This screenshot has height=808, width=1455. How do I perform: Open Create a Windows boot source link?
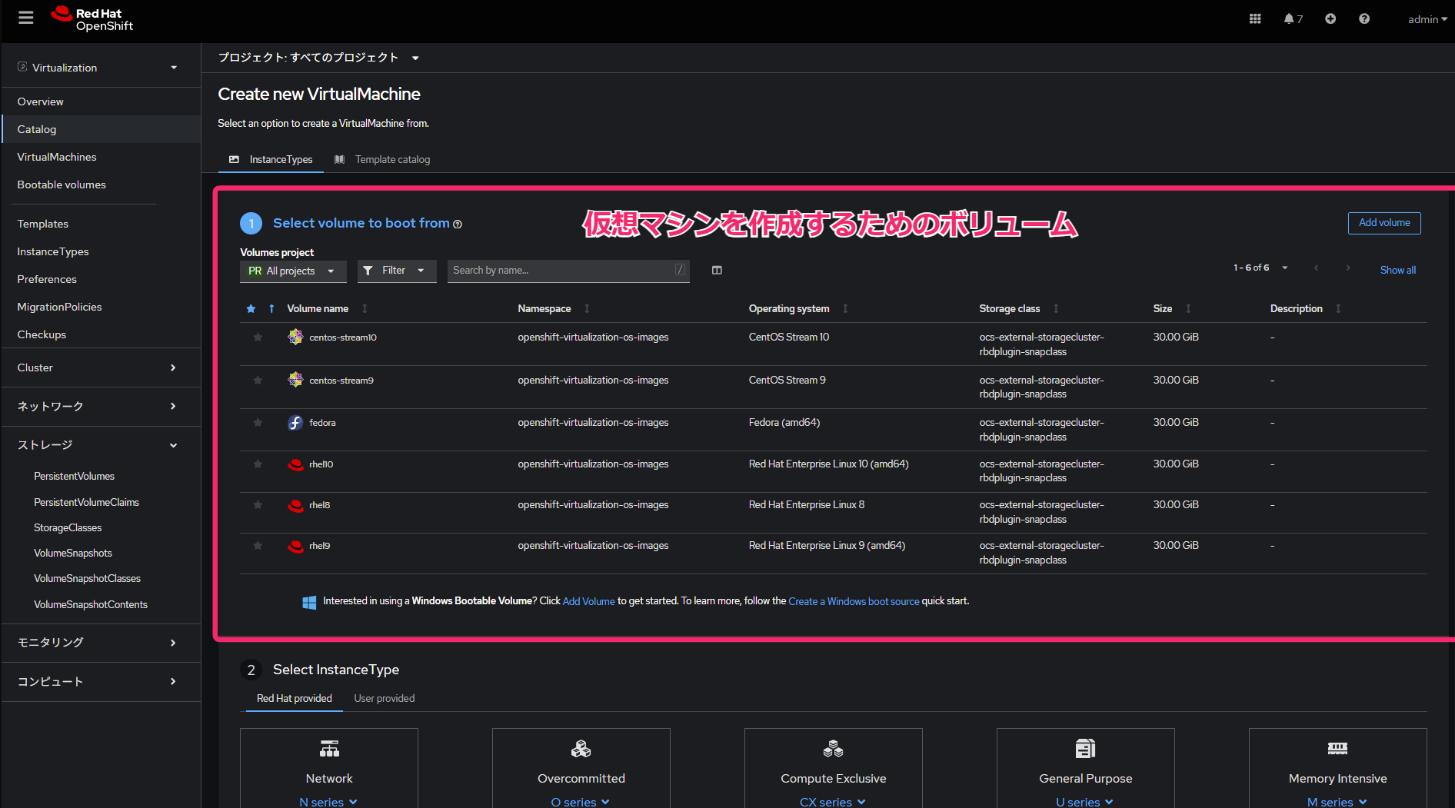coord(854,601)
